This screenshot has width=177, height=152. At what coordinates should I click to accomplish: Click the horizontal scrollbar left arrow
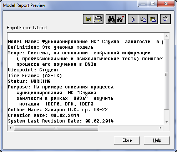(x=10, y=128)
